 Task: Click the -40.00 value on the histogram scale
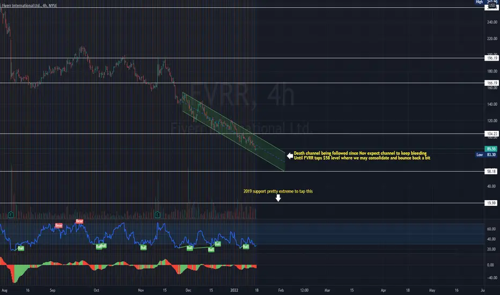pyautogui.click(x=491, y=278)
